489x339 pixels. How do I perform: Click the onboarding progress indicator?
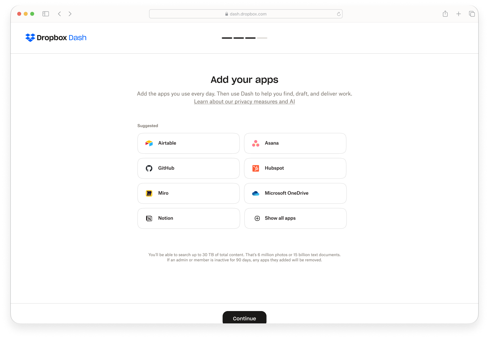tap(244, 38)
